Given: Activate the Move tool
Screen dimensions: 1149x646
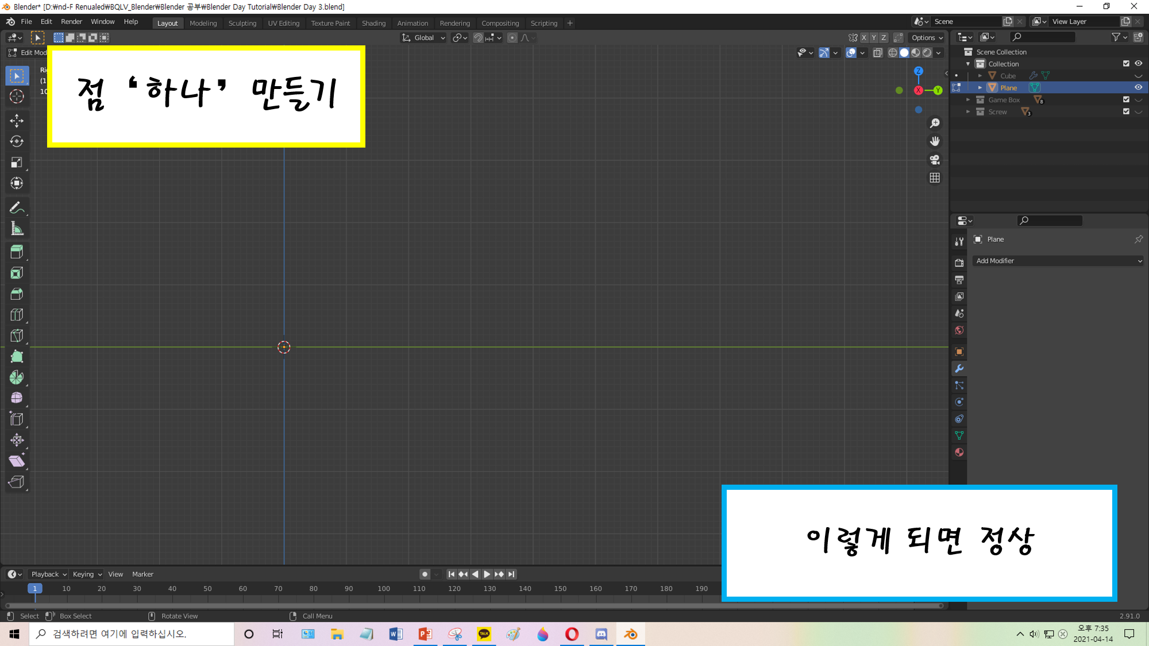Looking at the screenshot, I should [17, 121].
